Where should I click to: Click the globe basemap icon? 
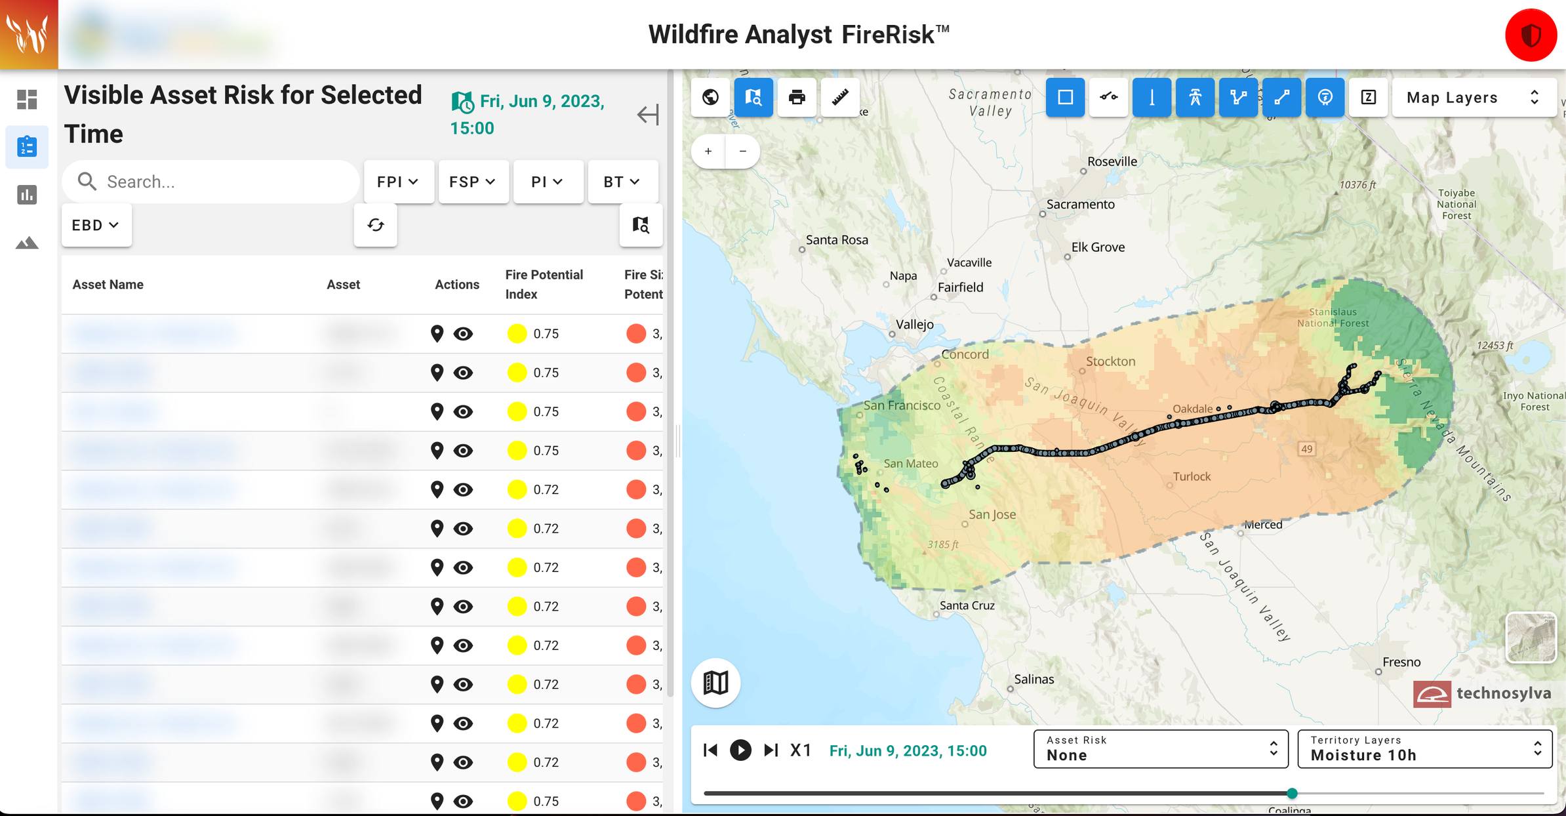click(x=710, y=98)
